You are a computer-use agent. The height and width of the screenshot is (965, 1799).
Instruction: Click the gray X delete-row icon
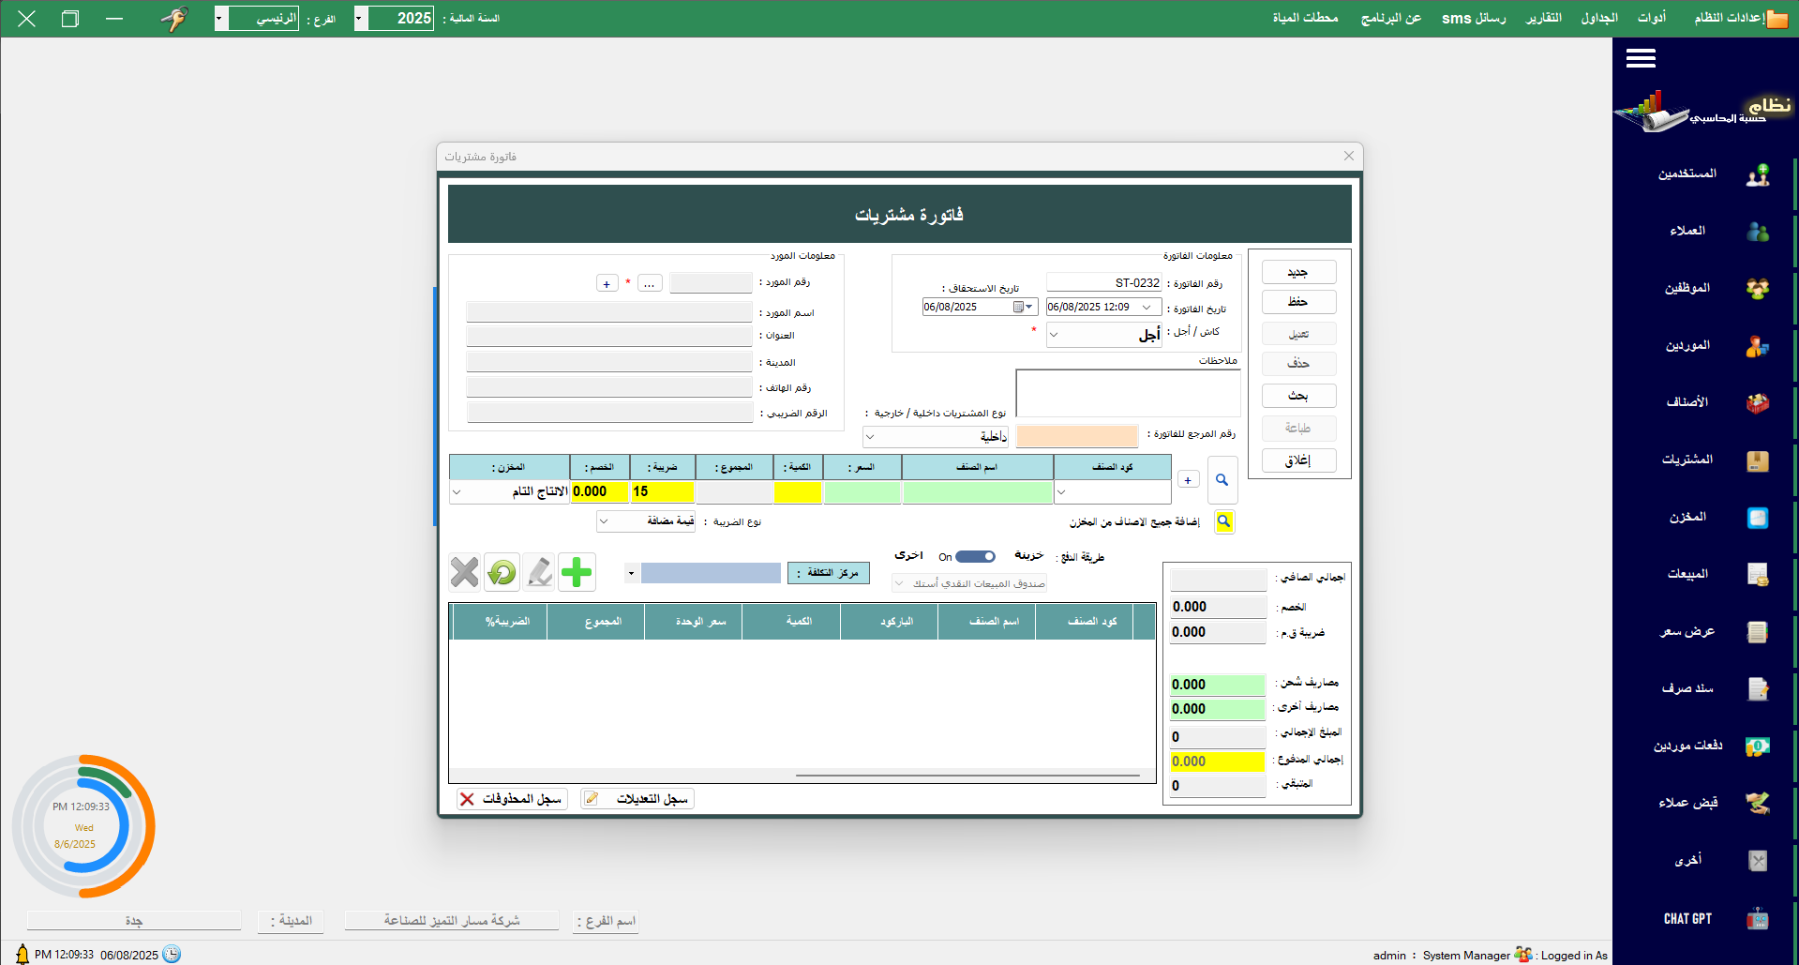click(464, 572)
